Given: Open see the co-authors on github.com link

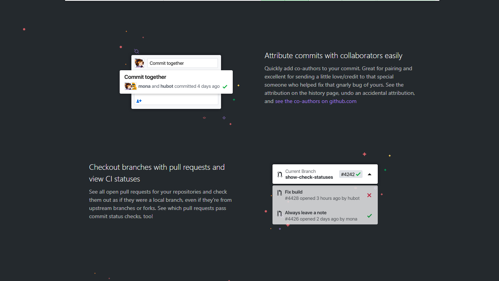Looking at the screenshot, I should (x=316, y=101).
